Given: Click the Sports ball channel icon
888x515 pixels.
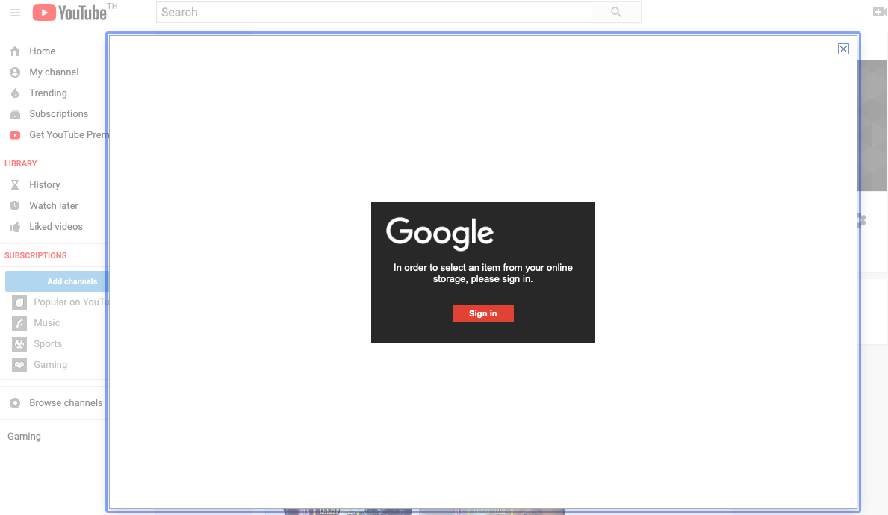Looking at the screenshot, I should click(x=19, y=344).
